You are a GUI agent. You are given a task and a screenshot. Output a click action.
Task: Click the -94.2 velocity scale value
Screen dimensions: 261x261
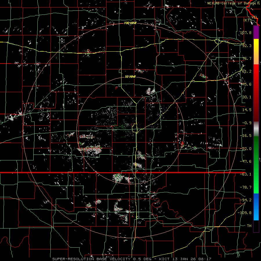pos(246,200)
